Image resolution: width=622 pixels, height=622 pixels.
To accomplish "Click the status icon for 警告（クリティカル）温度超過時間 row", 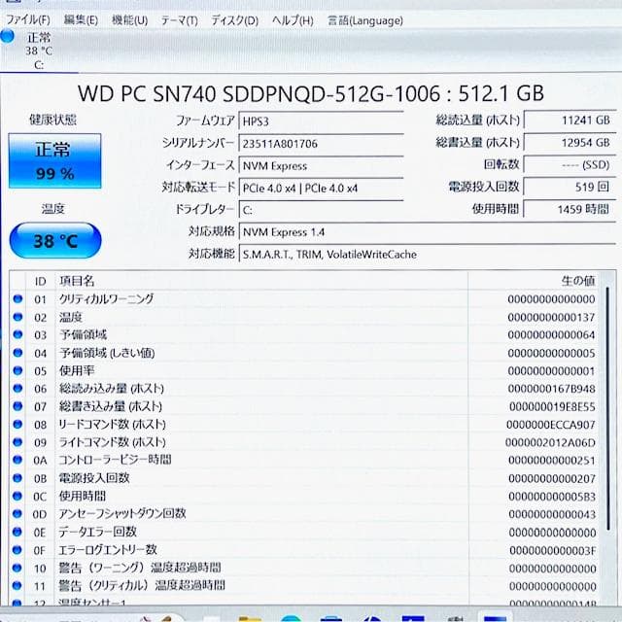I will pos(17,585).
